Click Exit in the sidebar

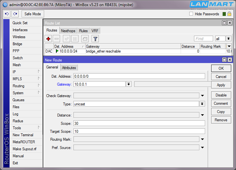(26, 163)
